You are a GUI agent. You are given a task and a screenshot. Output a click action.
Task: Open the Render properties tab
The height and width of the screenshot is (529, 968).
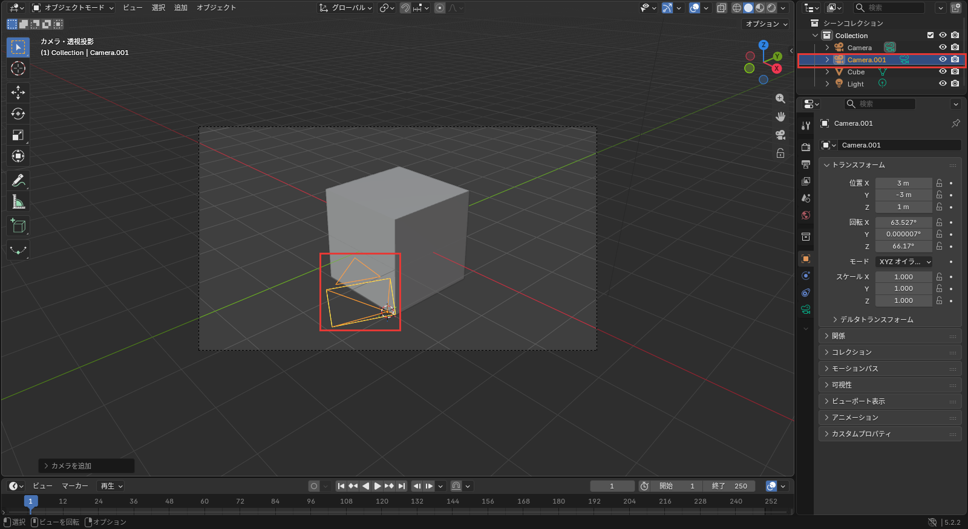tap(806, 147)
